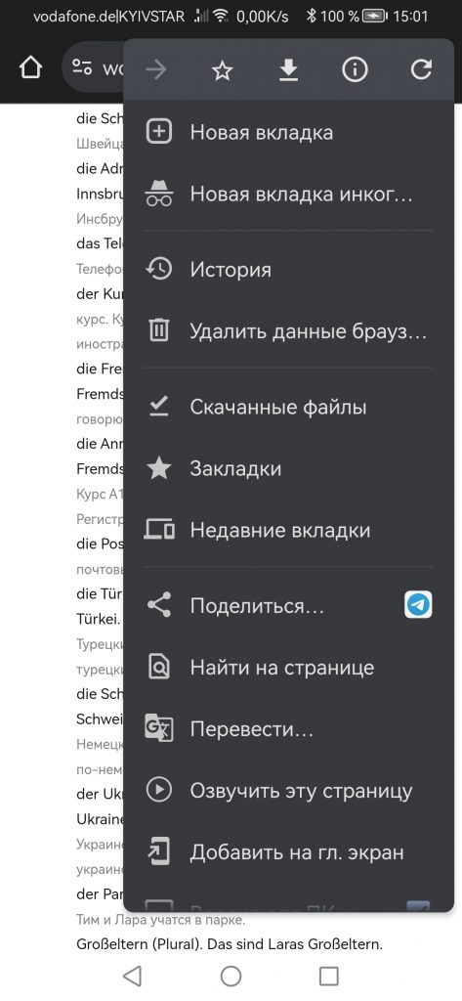The width and height of the screenshot is (462, 1001).
Task: Tap Android back navigation triangle
Action: [x=132, y=976]
